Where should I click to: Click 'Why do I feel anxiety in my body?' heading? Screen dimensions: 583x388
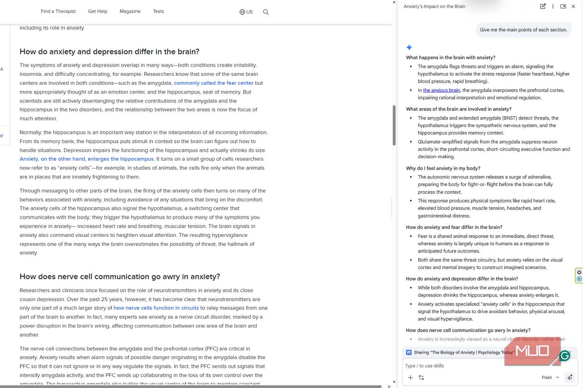(443, 168)
